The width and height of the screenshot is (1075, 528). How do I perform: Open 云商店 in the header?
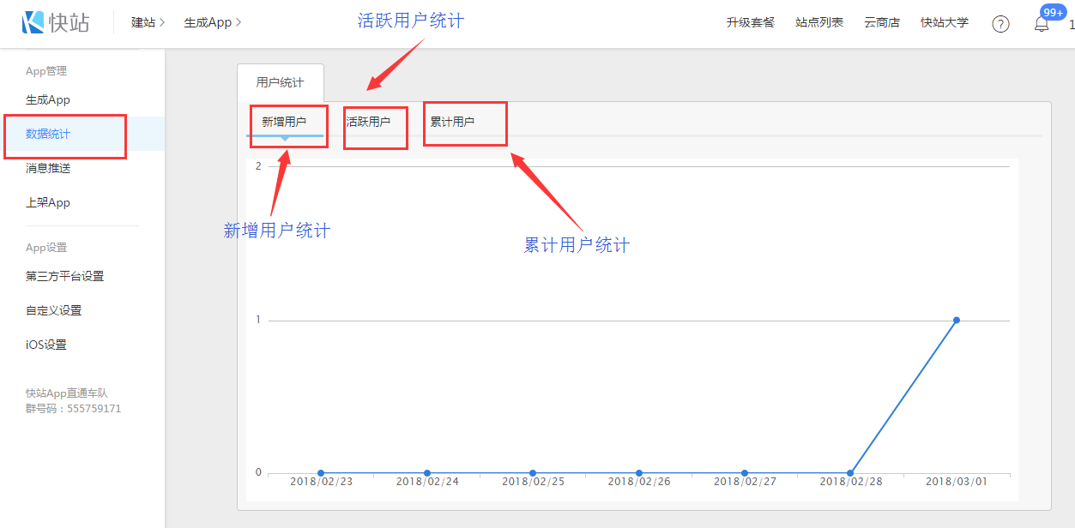tap(882, 22)
